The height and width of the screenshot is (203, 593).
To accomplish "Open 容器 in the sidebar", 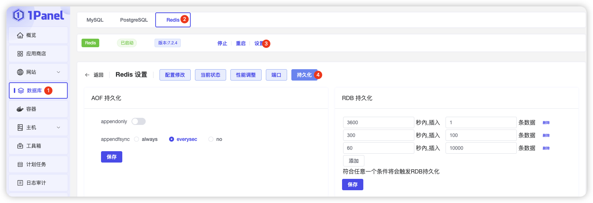I will 38,109.
